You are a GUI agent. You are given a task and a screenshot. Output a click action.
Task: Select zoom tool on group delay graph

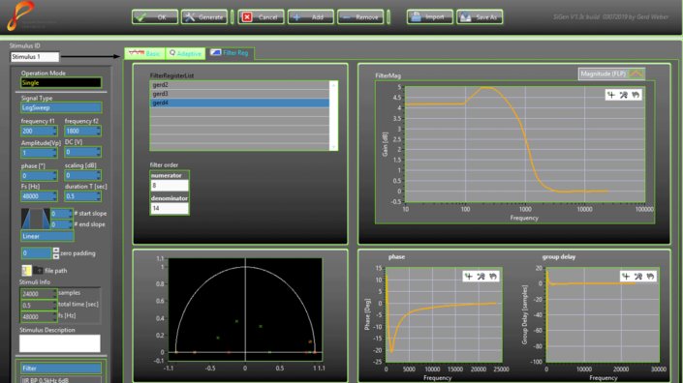[x=638, y=276]
